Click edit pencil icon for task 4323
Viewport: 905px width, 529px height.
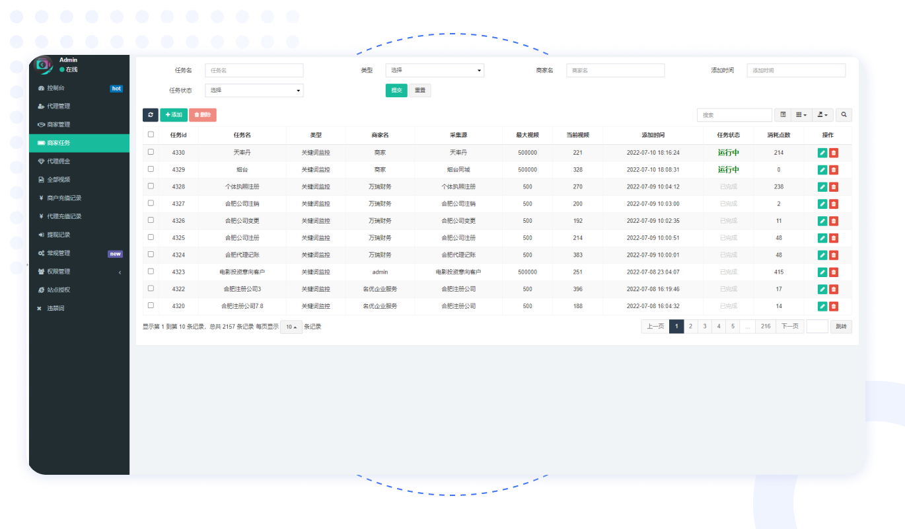[822, 272]
